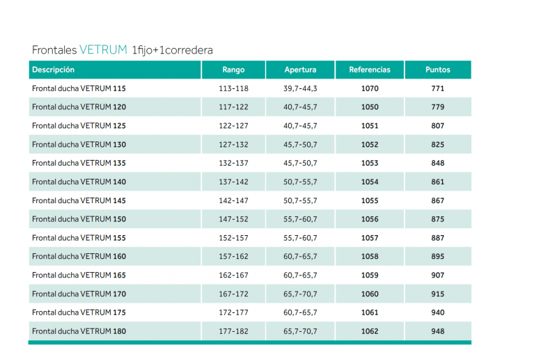Click reference number 1059
The width and height of the screenshot is (557, 350).
[370, 275]
